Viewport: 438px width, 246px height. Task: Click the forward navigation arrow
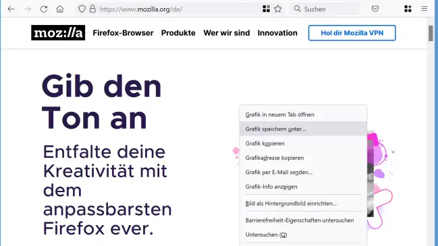click(28, 9)
